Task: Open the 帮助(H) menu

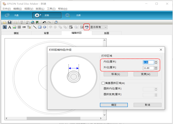Action: click(63, 9)
